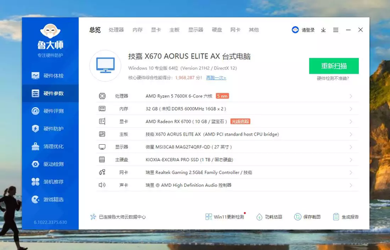Switch to the 处理器 tab
Image resolution: width=390 pixels, height=250 pixels.
[116, 30]
